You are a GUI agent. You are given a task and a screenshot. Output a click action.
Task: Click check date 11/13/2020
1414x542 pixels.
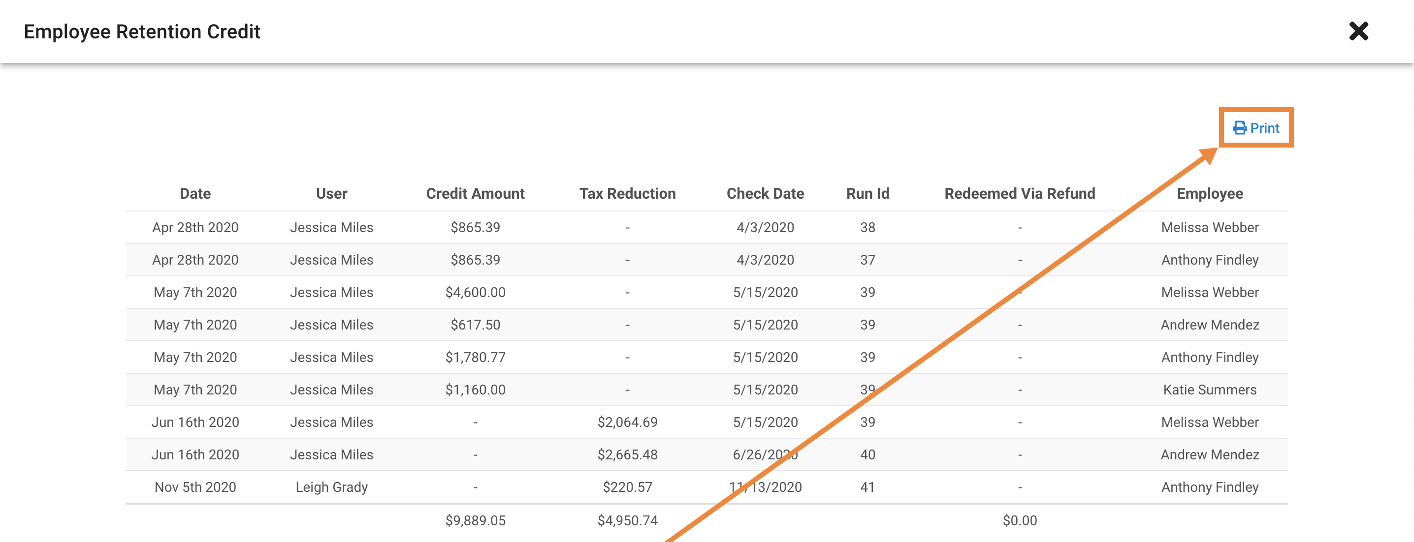pos(765,486)
